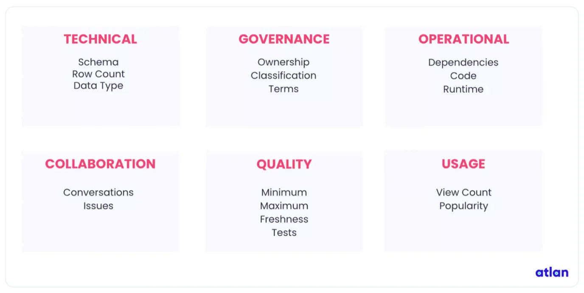Click Ownership under Governance
The width and height of the screenshot is (584, 293).
tap(284, 62)
